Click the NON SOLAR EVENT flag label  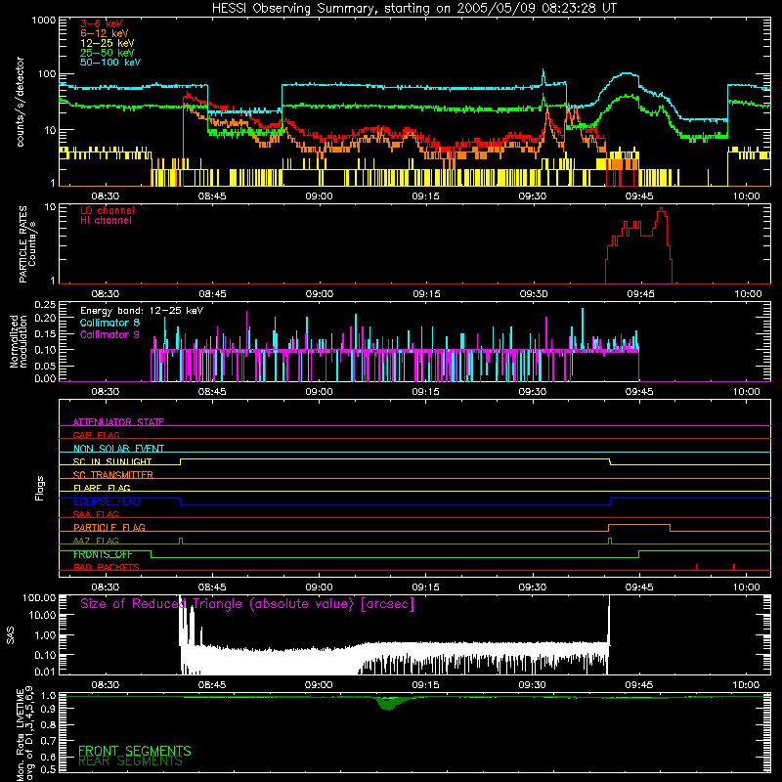click(118, 449)
